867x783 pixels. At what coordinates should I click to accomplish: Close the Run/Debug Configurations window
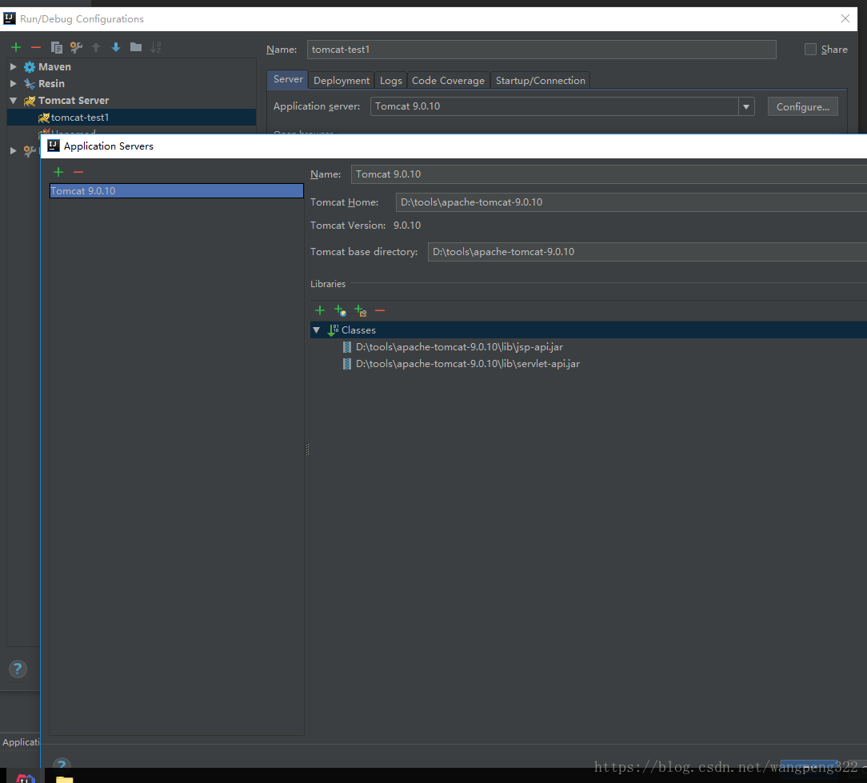845,19
